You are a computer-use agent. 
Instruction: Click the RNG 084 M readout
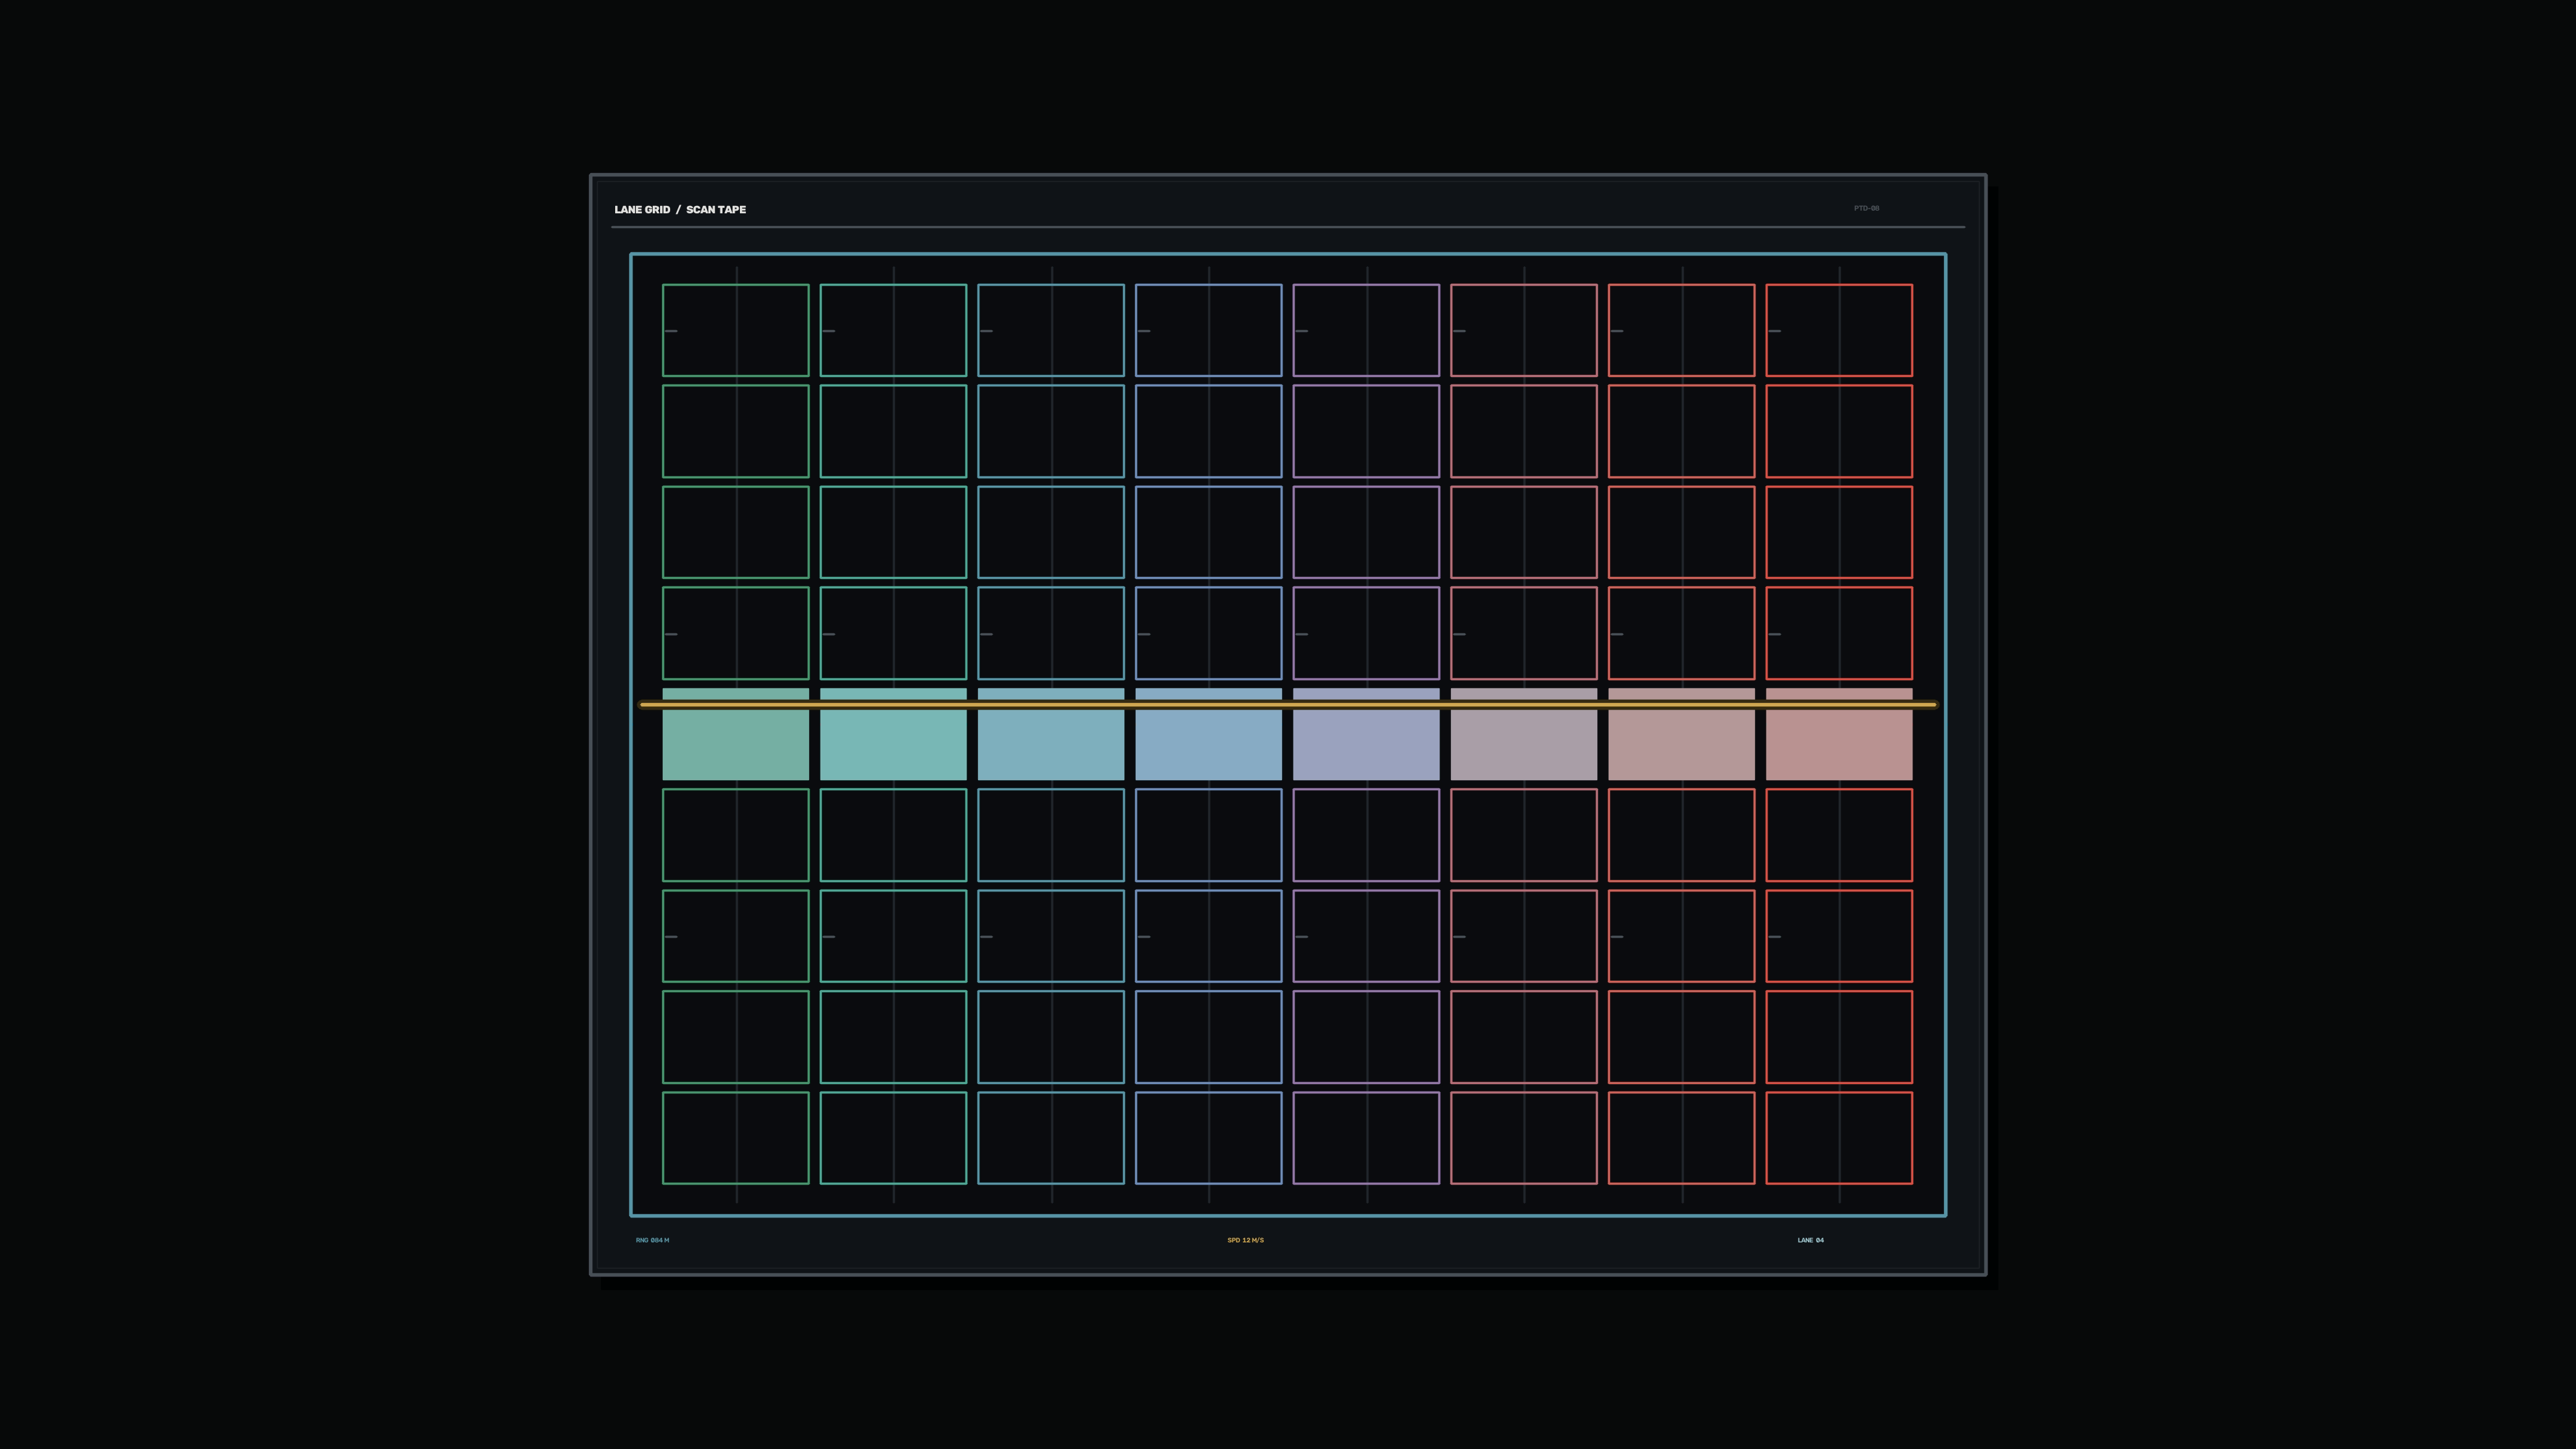click(x=652, y=1240)
